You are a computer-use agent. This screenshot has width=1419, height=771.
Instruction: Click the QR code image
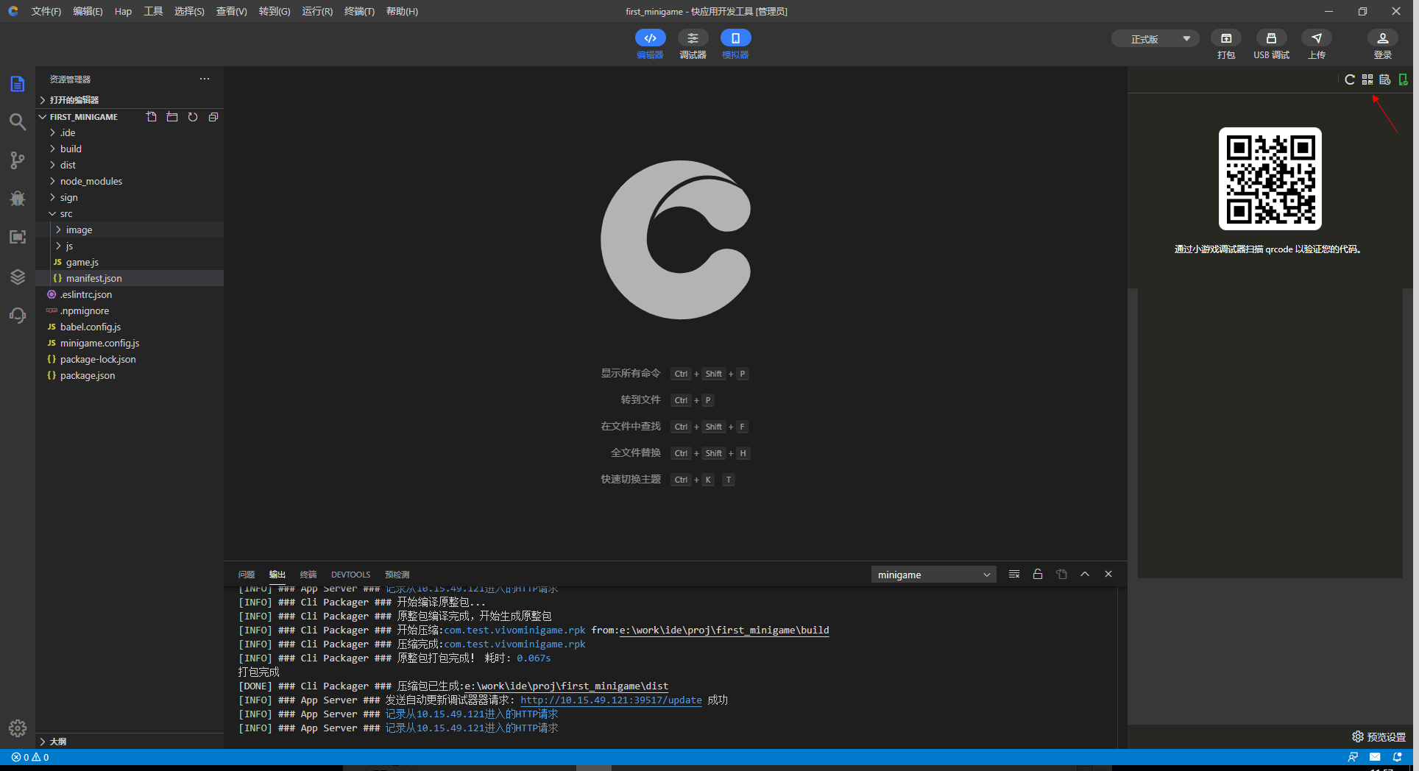tap(1270, 179)
